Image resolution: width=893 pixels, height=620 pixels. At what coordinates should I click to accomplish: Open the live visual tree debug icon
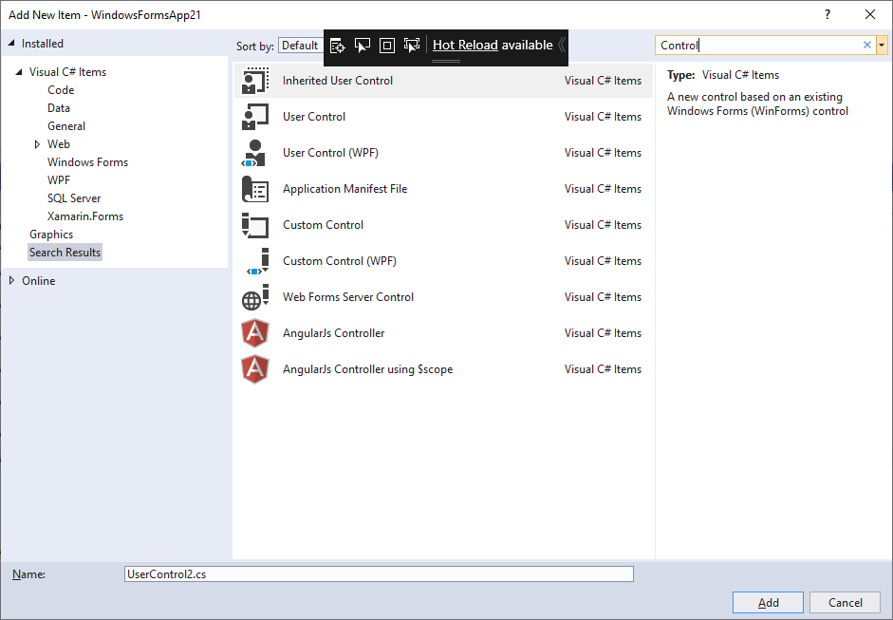(338, 46)
